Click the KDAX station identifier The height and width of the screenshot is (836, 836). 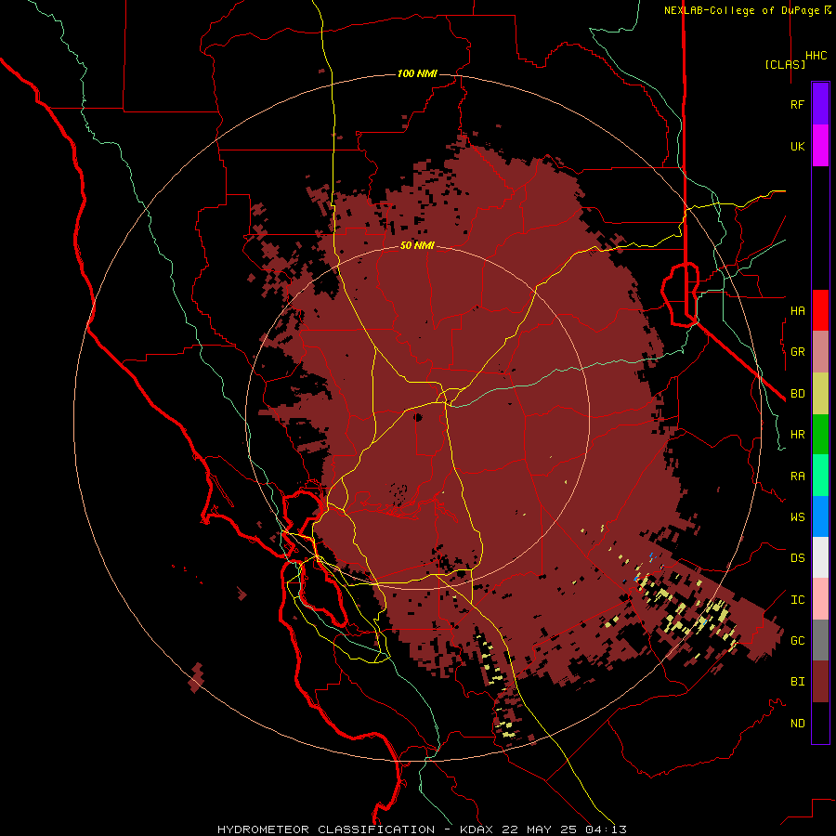[477, 829]
